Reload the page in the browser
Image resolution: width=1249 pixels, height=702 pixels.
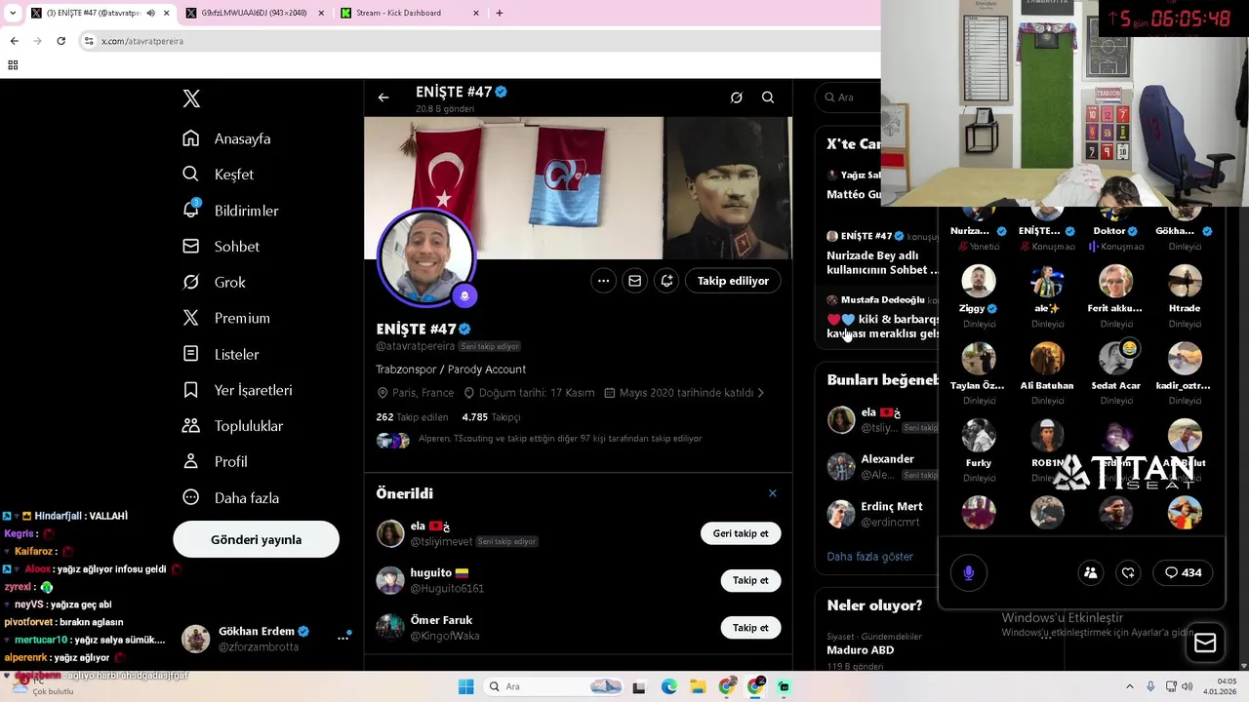coord(60,41)
